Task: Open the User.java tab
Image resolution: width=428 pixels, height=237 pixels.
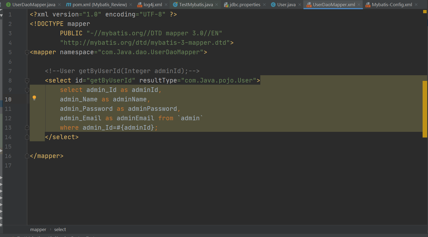Action: [286, 5]
